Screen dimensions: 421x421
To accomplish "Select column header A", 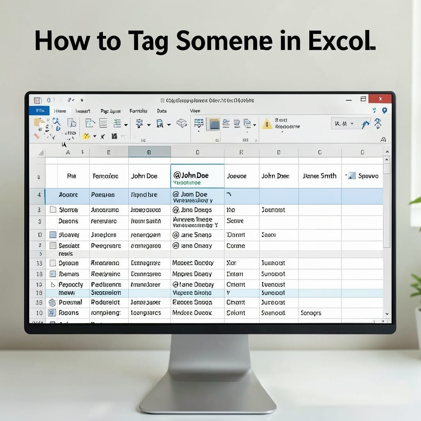I will tap(68, 153).
